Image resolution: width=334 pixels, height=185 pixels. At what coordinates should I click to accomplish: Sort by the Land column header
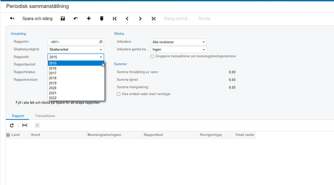[x=20, y=135]
